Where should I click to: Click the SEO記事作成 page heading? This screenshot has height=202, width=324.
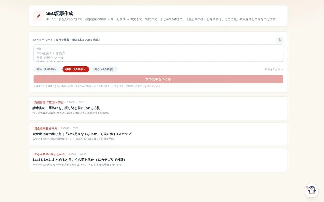[x=60, y=13]
